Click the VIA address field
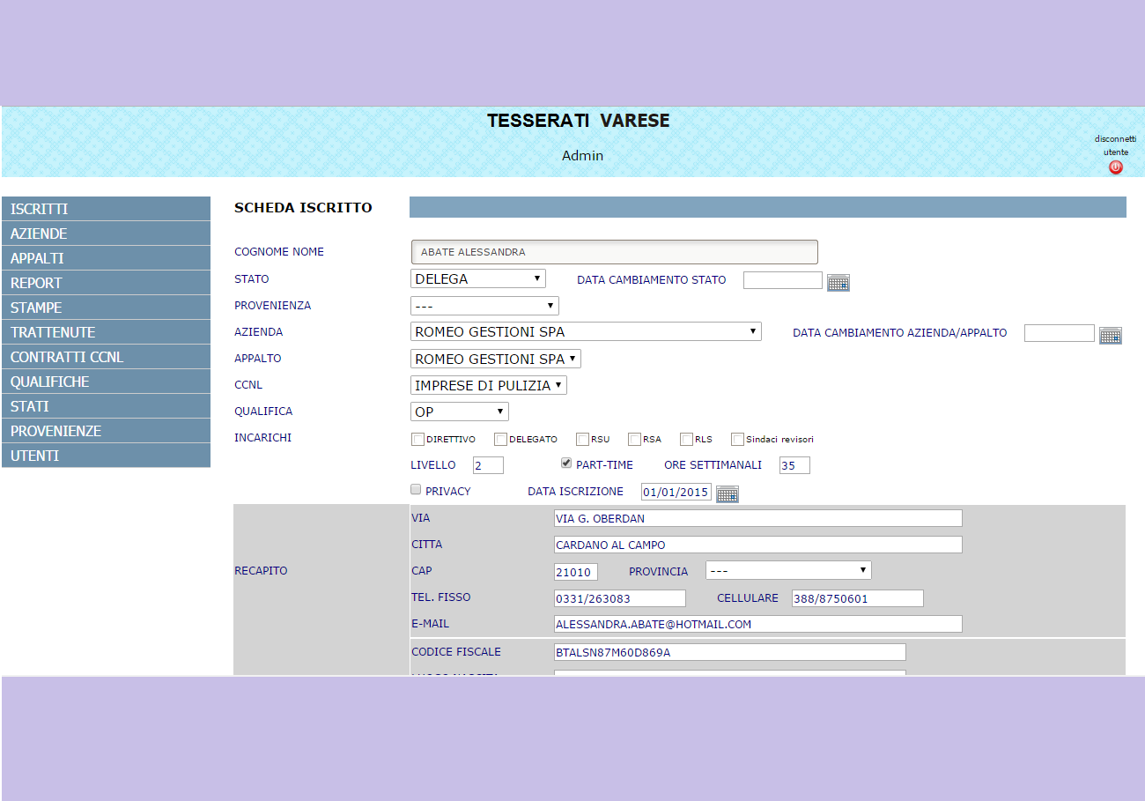Viewport: 1145px width, 801px height. tap(758, 518)
